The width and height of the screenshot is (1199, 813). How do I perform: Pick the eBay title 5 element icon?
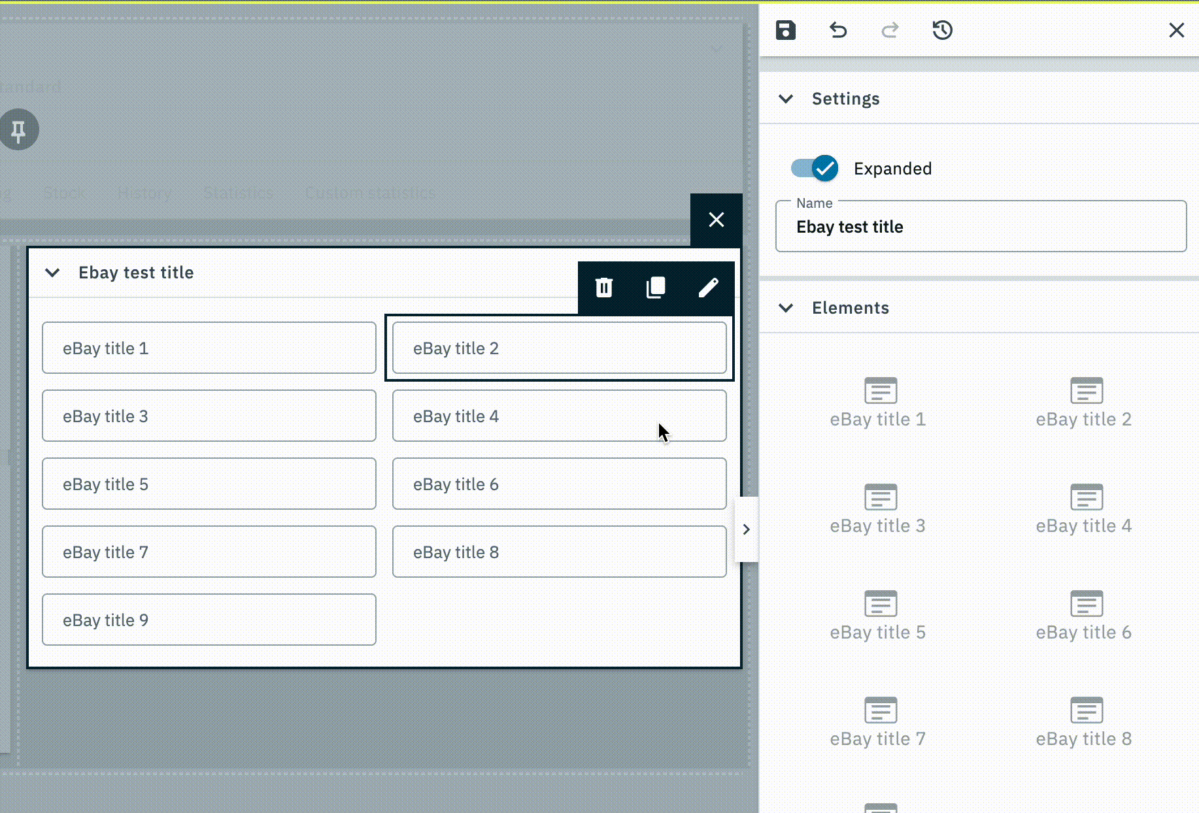[x=881, y=604]
